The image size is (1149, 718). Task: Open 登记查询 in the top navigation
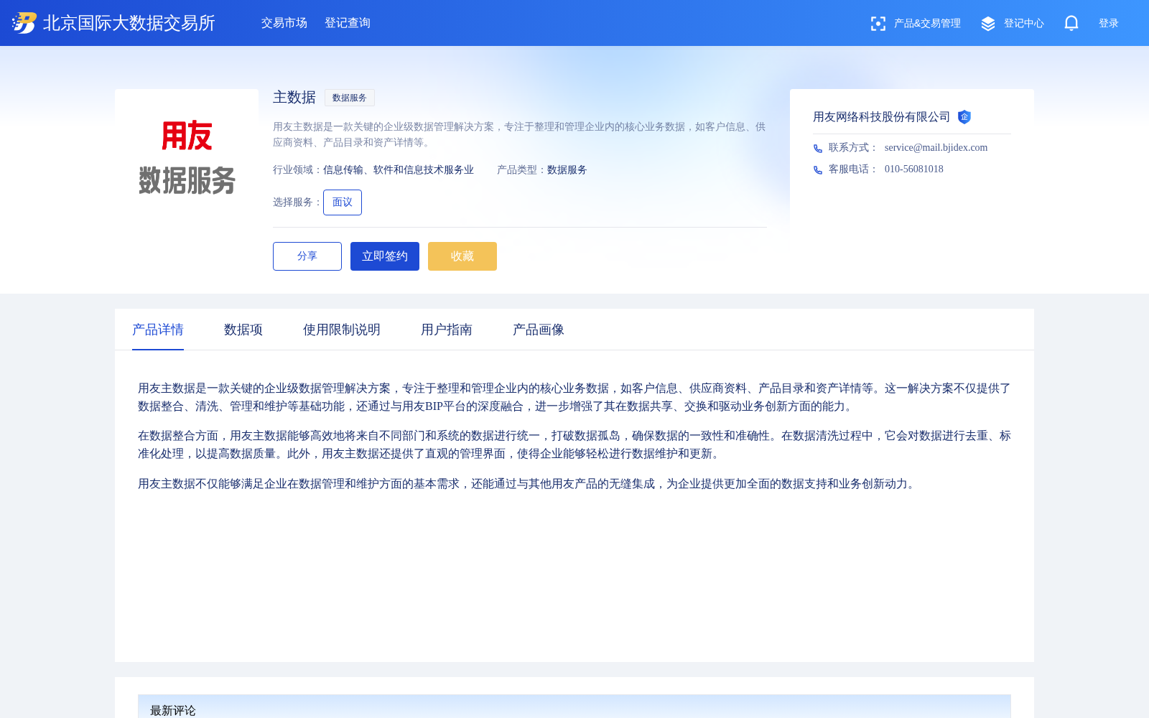(348, 23)
